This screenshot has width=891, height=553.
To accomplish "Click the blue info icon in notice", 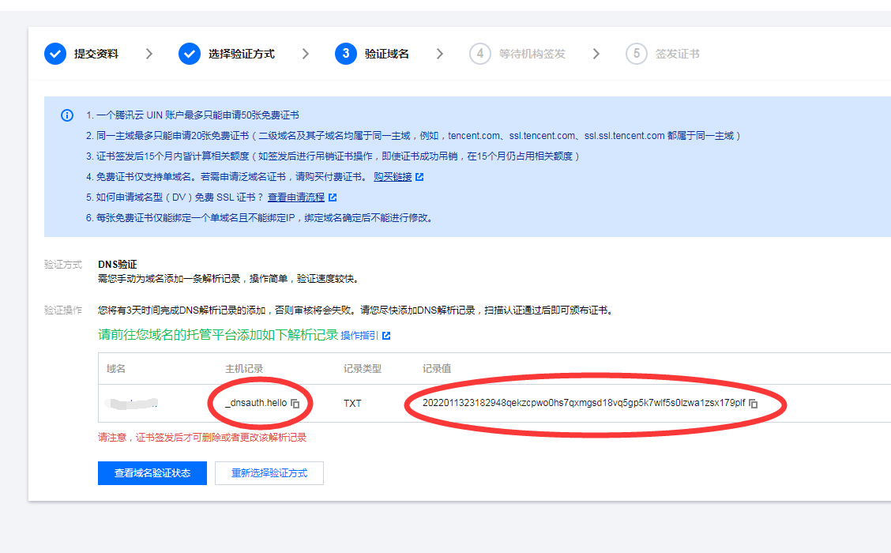I will [67, 115].
